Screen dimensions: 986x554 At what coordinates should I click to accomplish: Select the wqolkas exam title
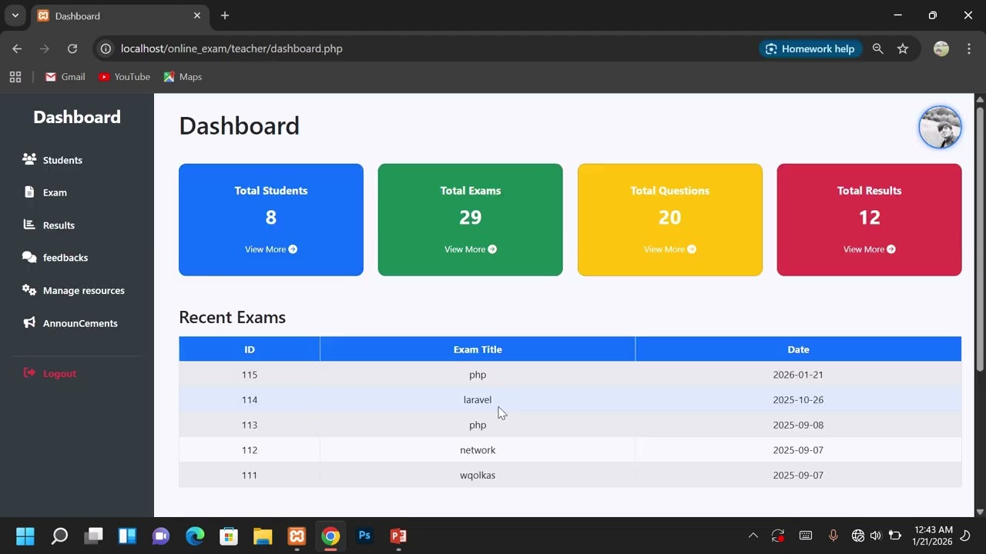[478, 476]
